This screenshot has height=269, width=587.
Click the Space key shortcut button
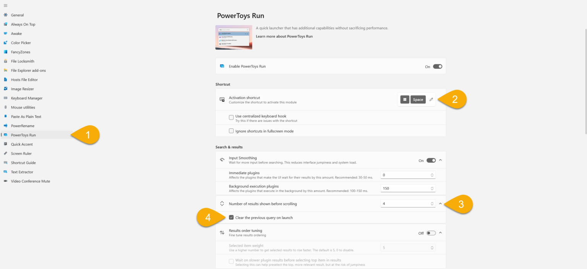click(418, 100)
